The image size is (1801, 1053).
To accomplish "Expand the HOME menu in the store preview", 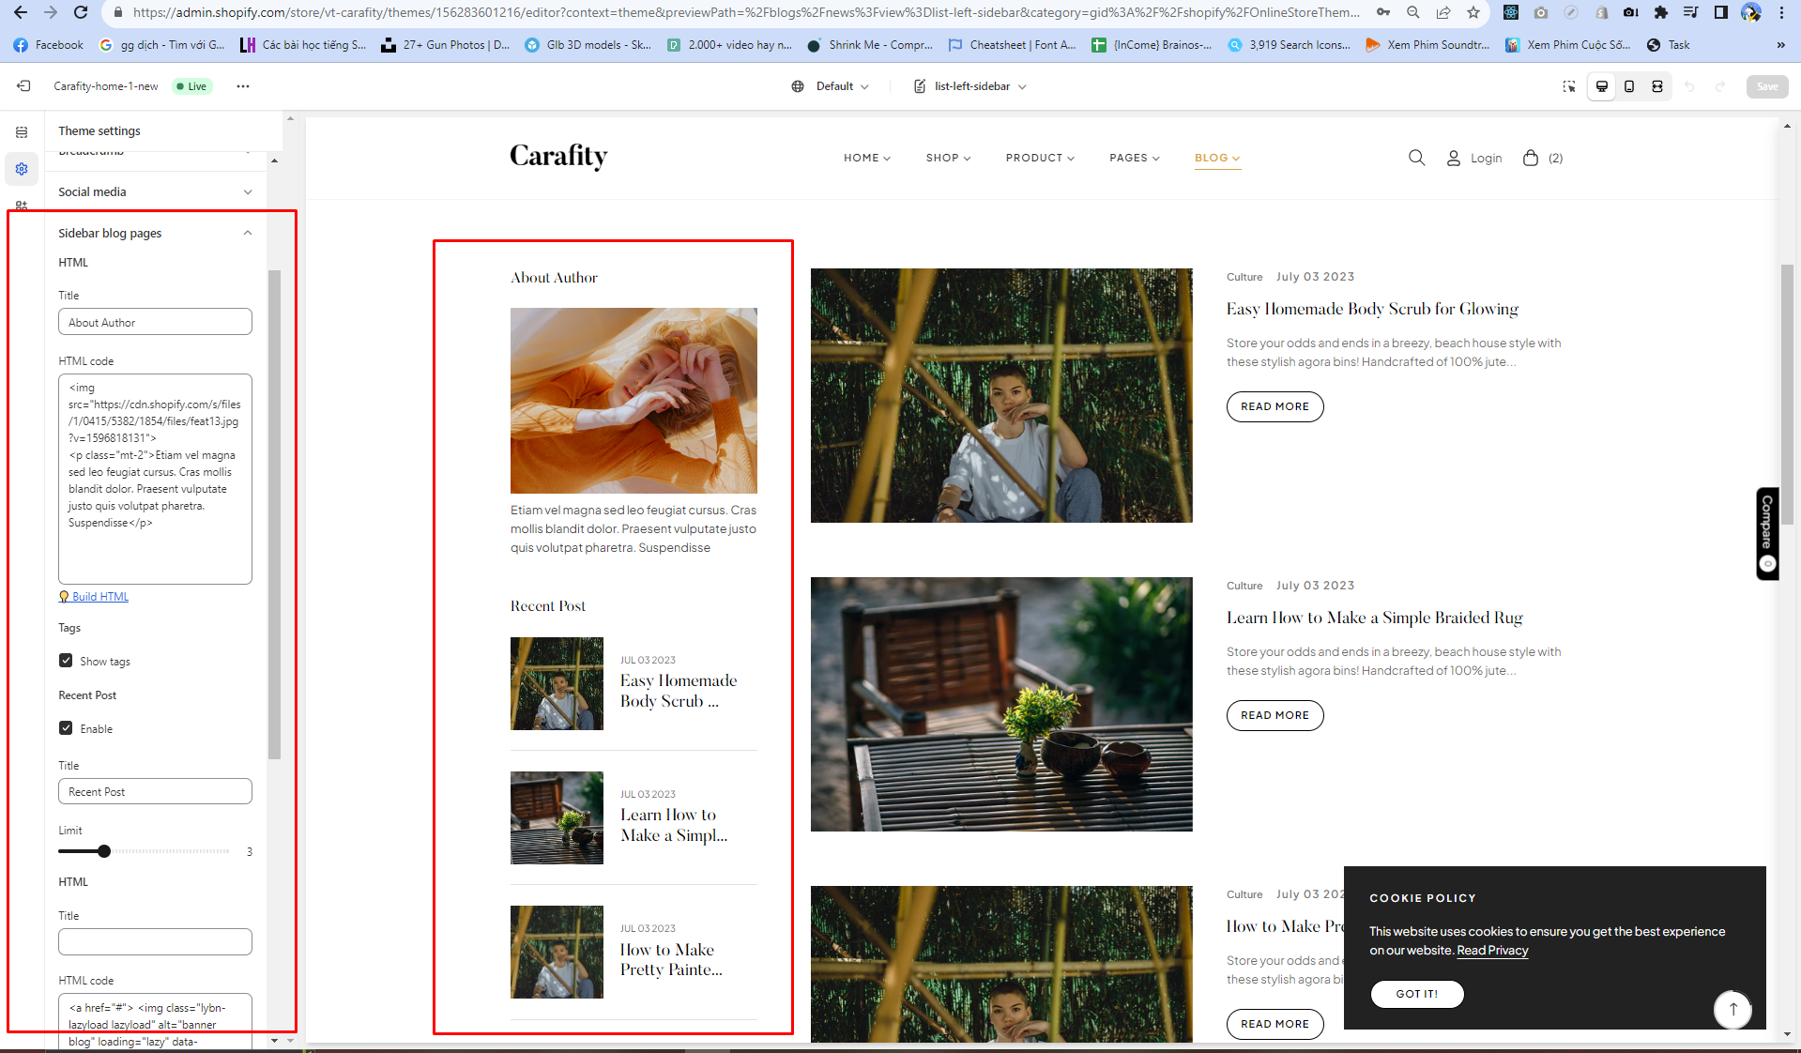I will click(x=866, y=158).
